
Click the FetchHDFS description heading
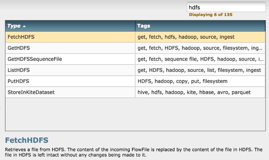pyautogui.click(x=27, y=141)
